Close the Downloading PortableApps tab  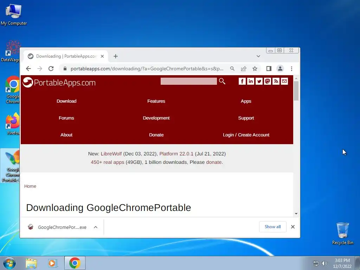click(102, 56)
